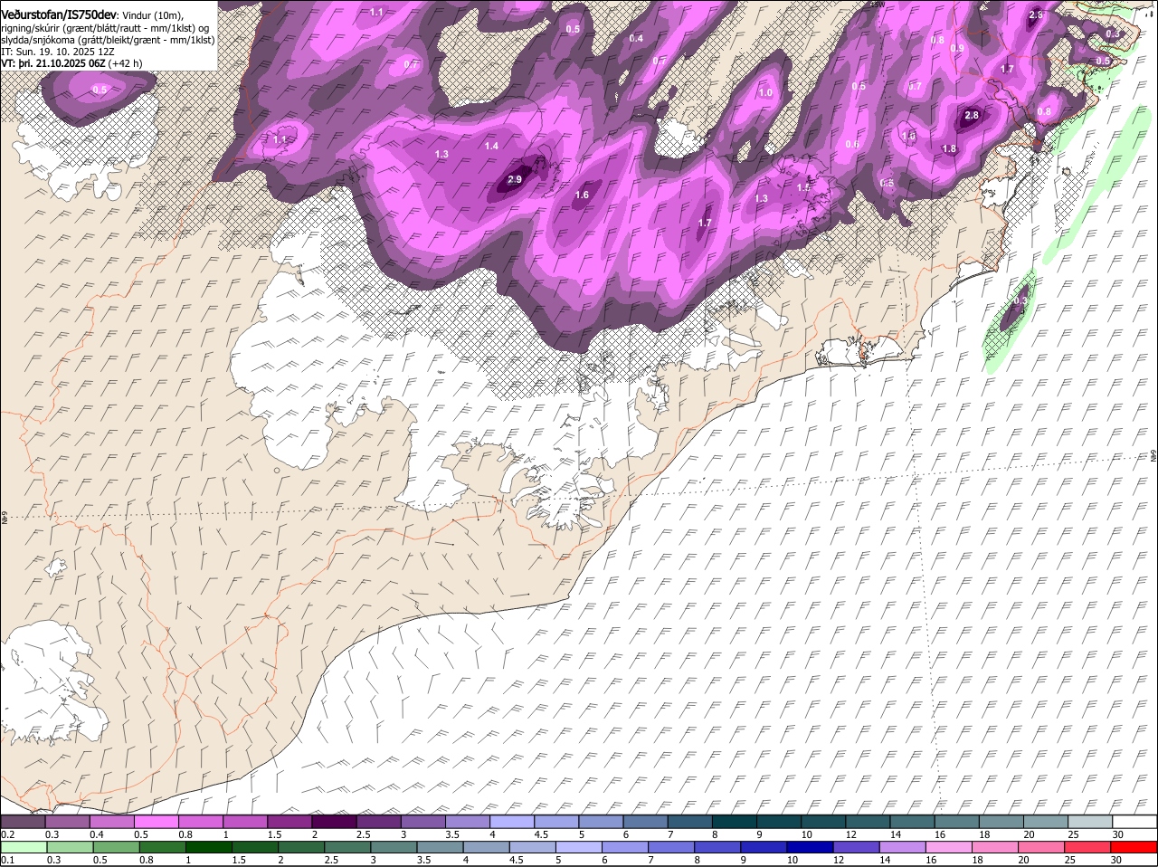Select darkest purple swatch between 2 and 2.5

(x=334, y=822)
